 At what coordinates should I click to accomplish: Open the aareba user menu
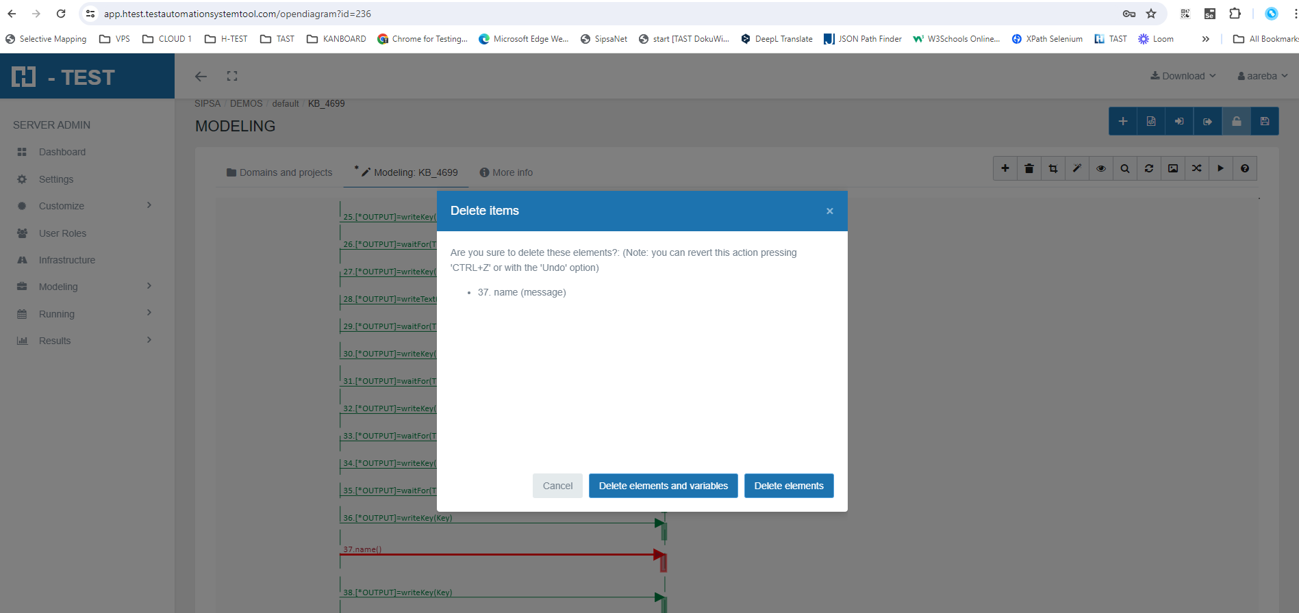point(1262,76)
